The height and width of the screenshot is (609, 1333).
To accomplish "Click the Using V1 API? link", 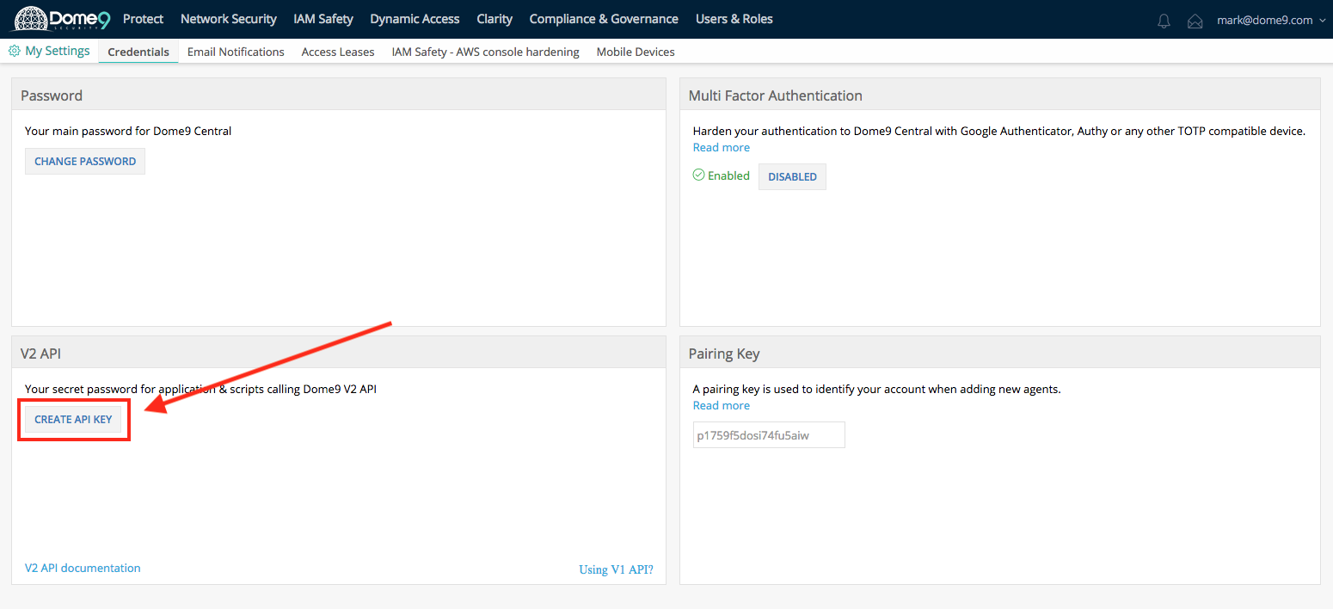I will (616, 569).
